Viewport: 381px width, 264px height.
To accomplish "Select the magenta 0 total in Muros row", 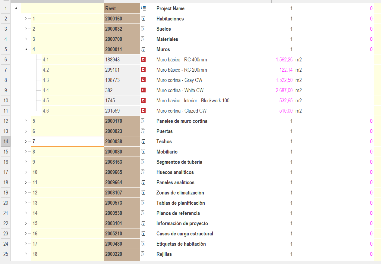I will point(371,49).
